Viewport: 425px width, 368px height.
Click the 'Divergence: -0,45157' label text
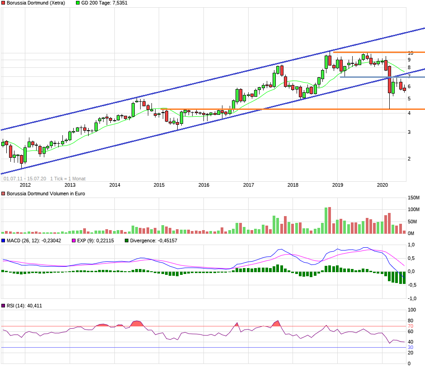pos(153,241)
